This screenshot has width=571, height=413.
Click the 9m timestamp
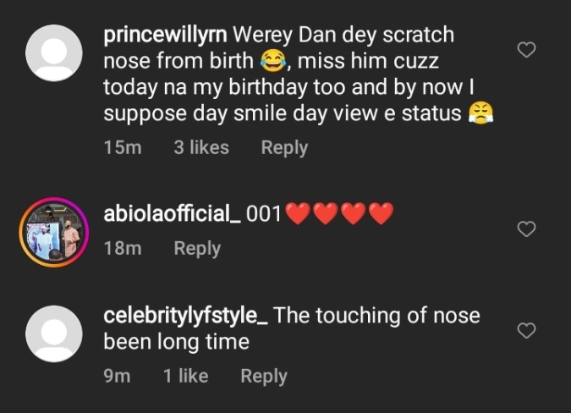pos(117,376)
